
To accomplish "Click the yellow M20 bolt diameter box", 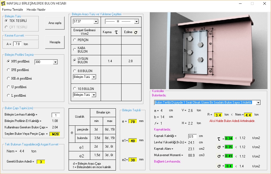I will 55,134.
